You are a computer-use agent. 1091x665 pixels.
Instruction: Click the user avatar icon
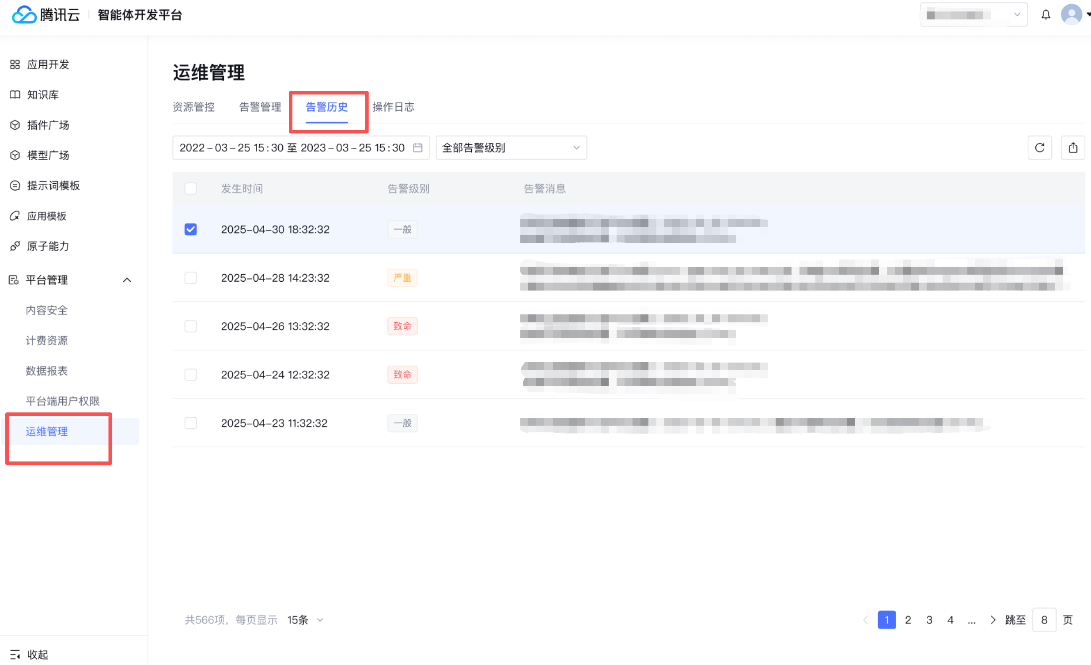[1071, 15]
